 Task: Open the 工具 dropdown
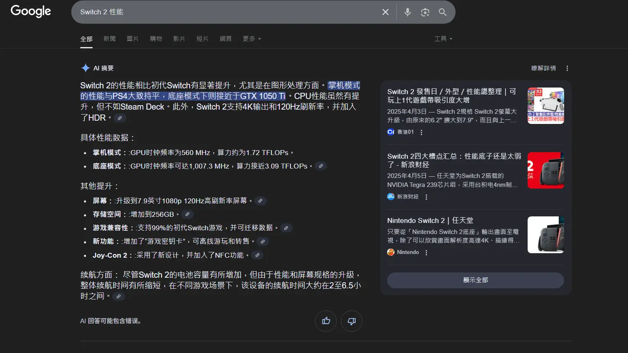443,38
